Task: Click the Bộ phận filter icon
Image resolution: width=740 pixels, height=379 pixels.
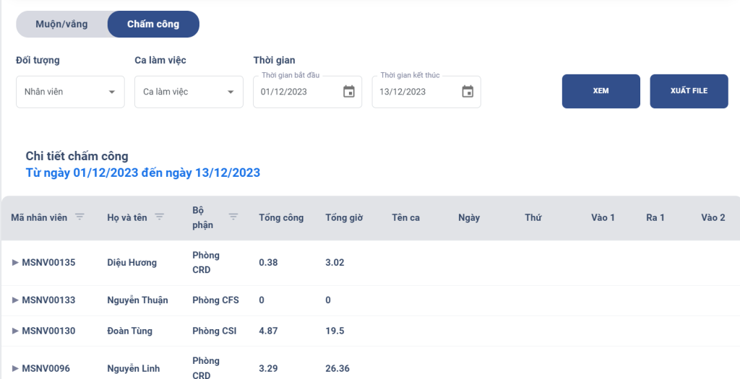Action: [233, 217]
